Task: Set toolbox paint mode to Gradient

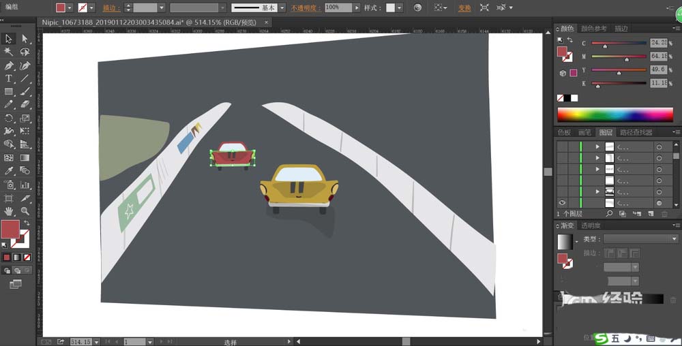Action: click(17, 257)
